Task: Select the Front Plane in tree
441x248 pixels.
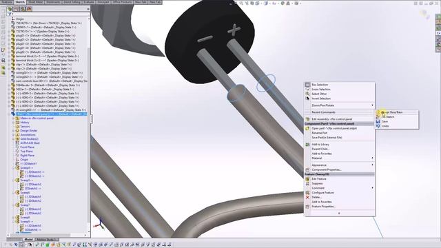Action: coord(27,147)
